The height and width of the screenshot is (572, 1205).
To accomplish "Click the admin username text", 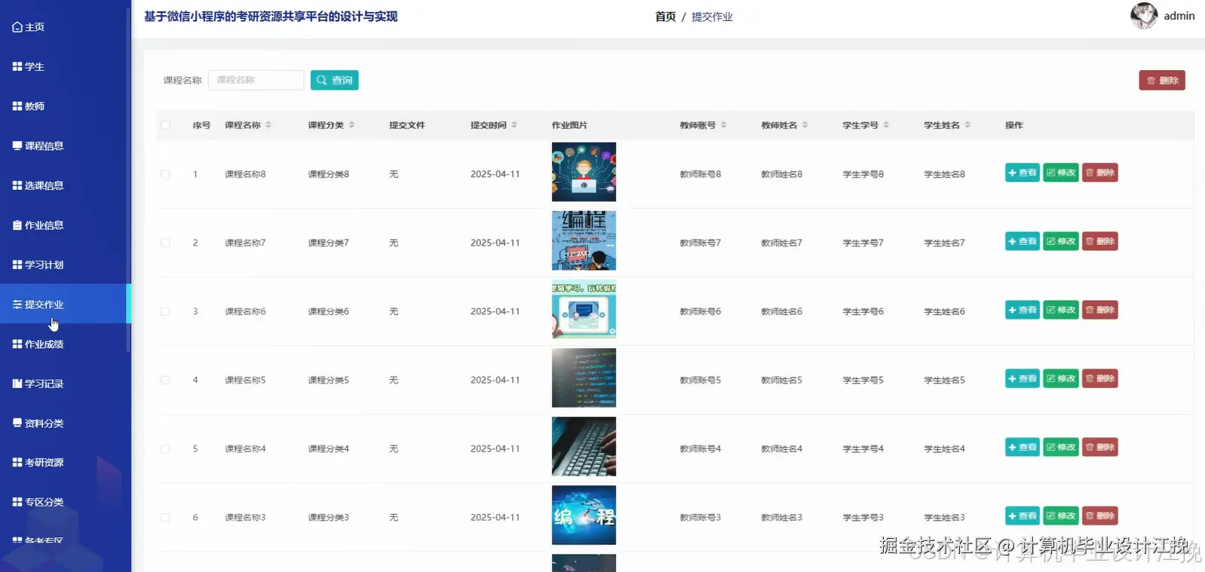I will 1179,16.
